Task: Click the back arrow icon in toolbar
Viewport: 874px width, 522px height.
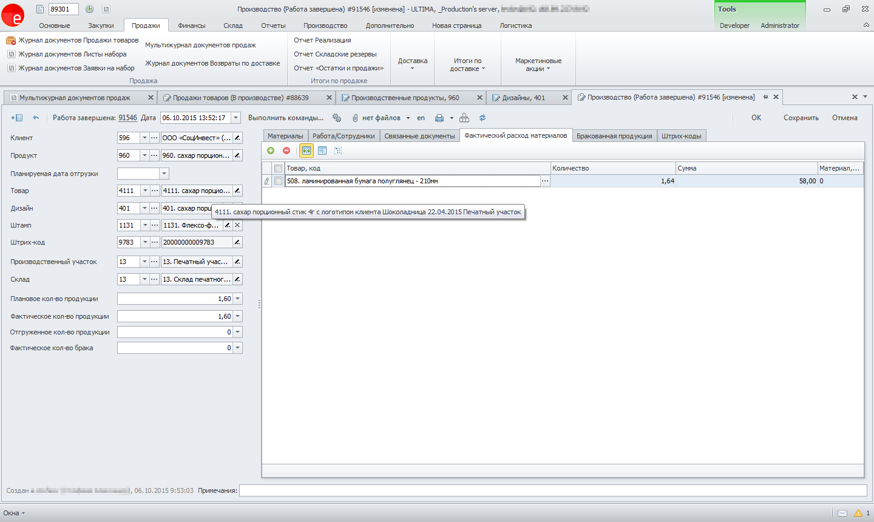Action: click(36, 118)
